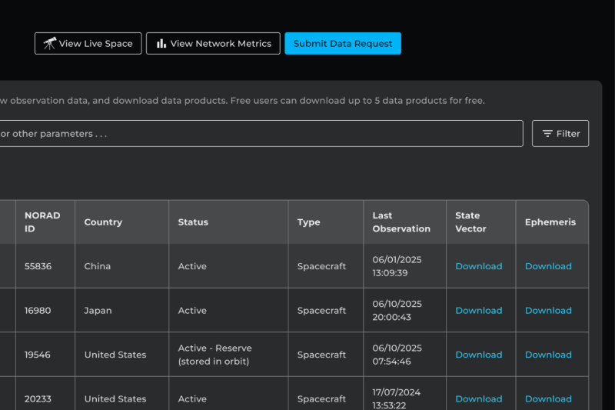
Task: Download Ephemeris for NORAD 16980
Action: (548, 311)
